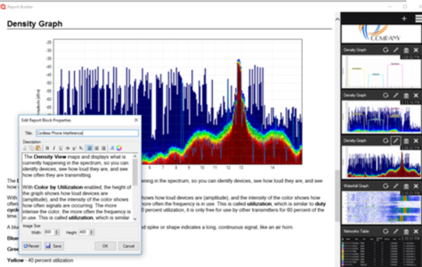Click the Save button
This screenshot has height=267, width=422.
[x=54, y=246]
